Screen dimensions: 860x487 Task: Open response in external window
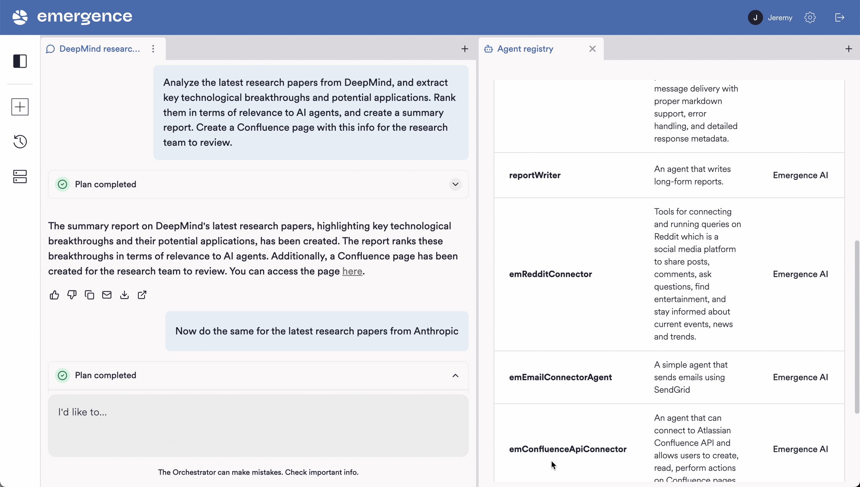[x=142, y=295]
